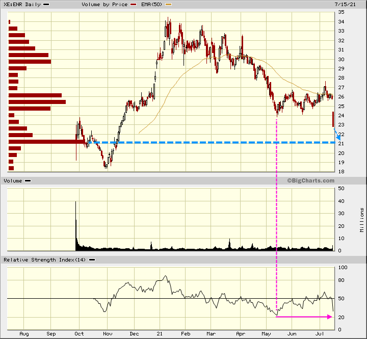The width and height of the screenshot is (367, 339).
Task: Select the Volume by Price legend label
Action: tap(104, 5)
